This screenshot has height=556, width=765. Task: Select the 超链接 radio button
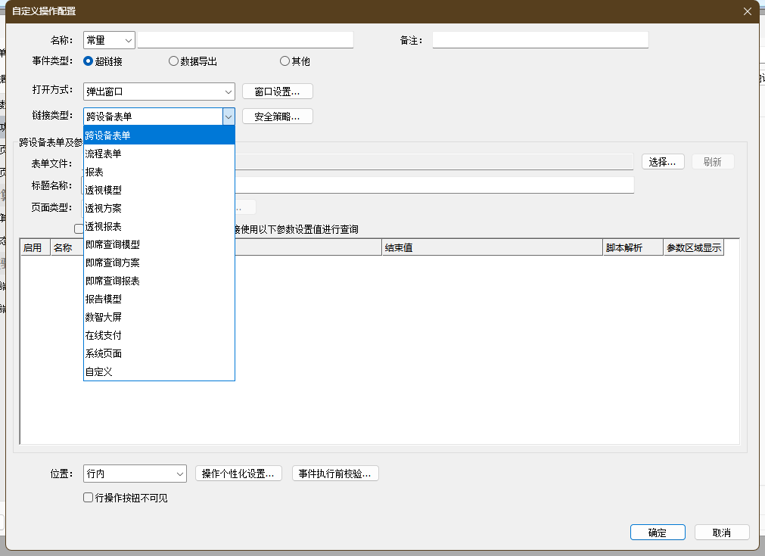coord(89,61)
